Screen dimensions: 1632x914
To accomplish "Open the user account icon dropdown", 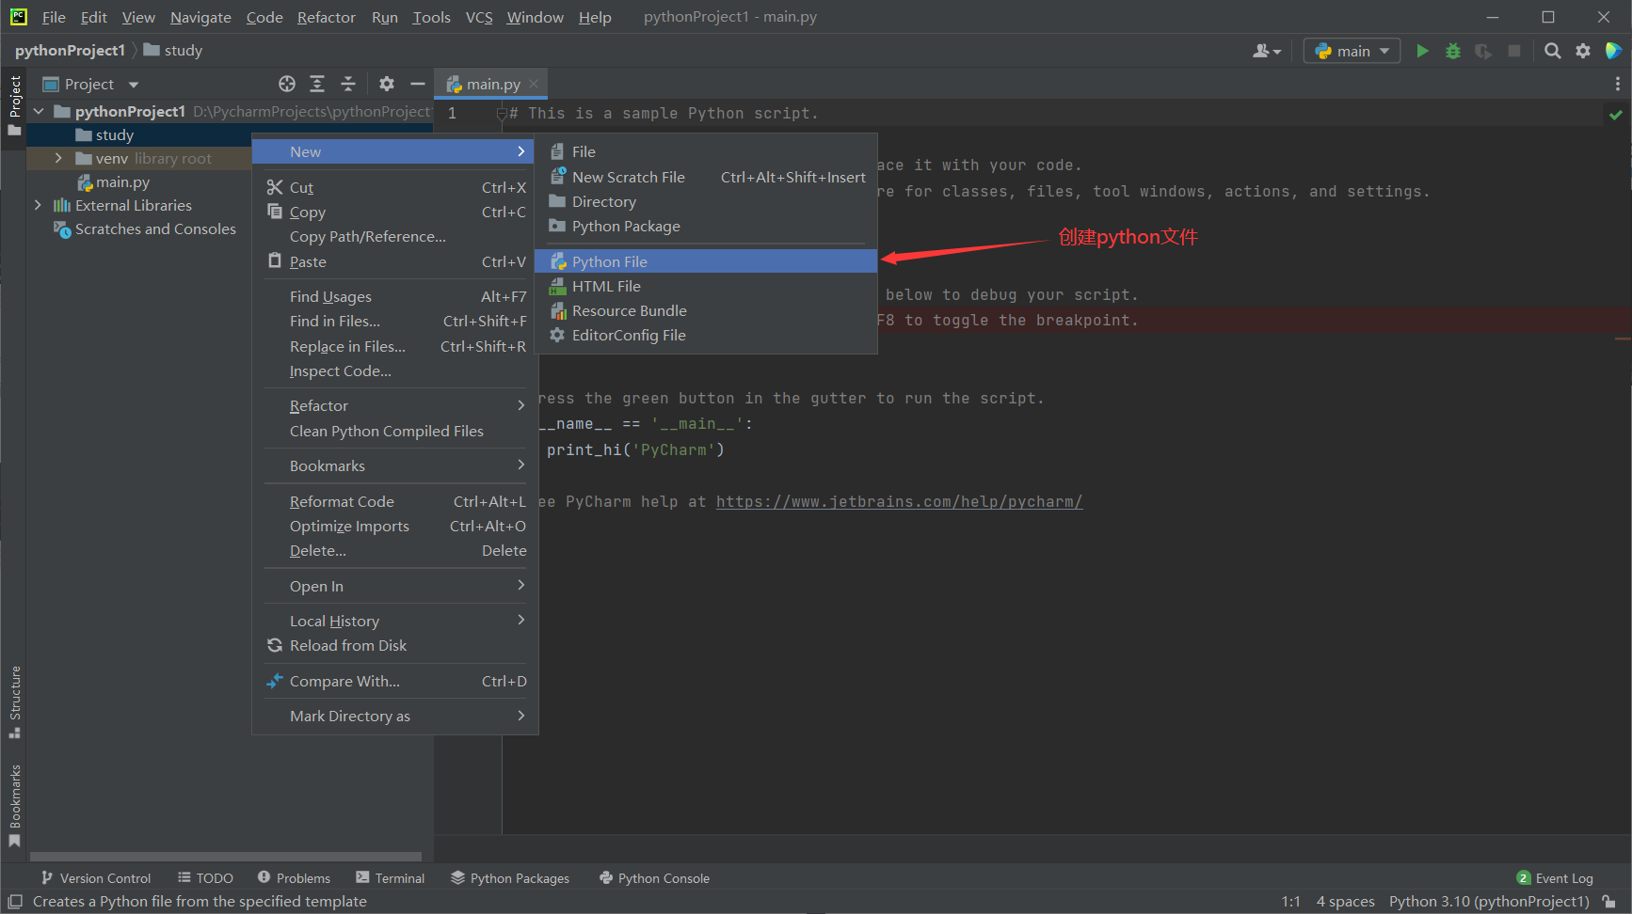I will click(1267, 51).
